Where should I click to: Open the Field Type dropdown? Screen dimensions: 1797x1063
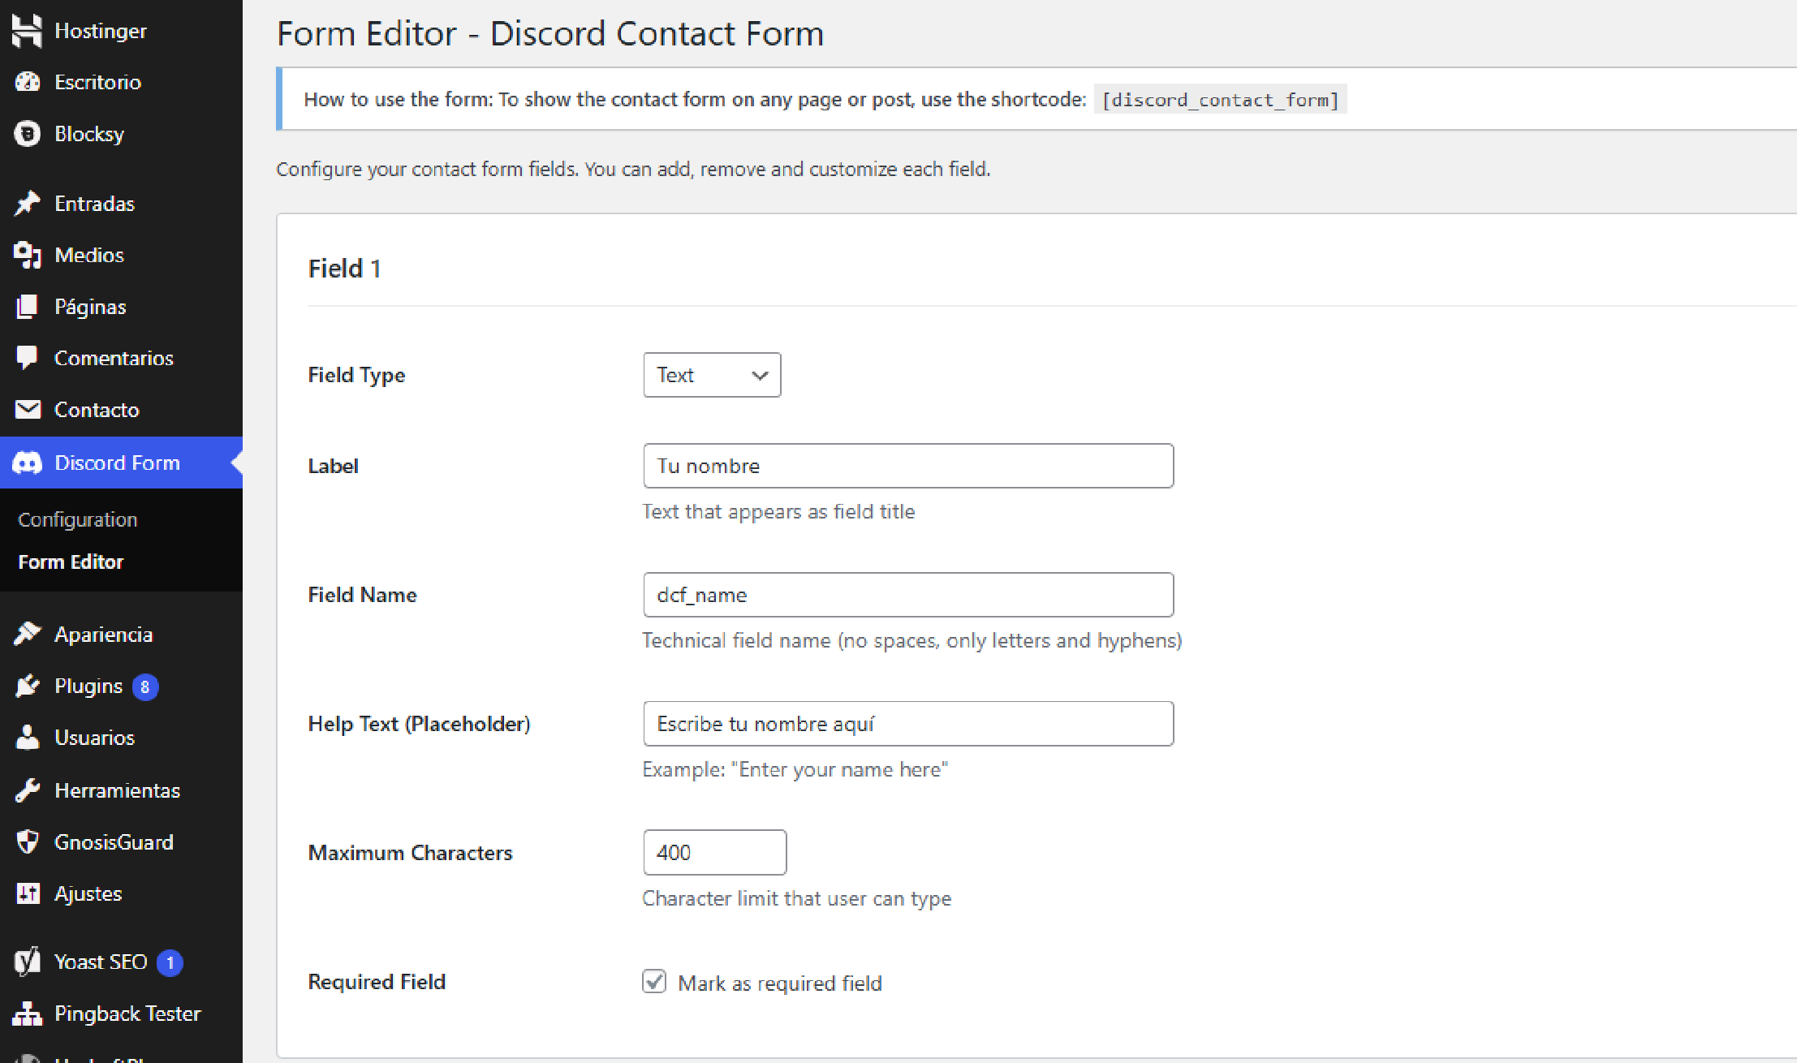point(712,375)
